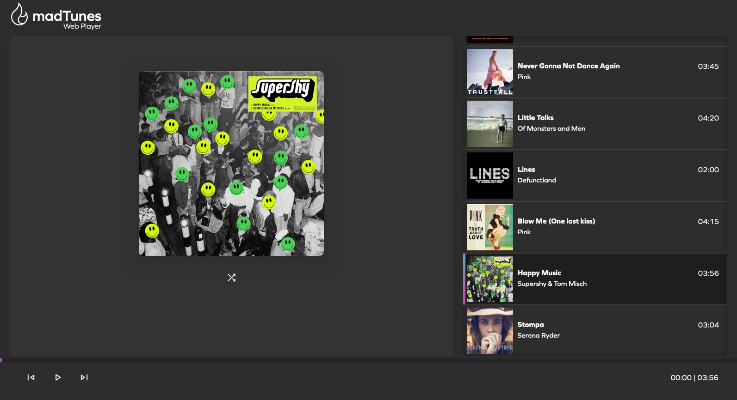The image size is (737, 400).
Task: Click the purple progress bar handle
Action: 1,360
